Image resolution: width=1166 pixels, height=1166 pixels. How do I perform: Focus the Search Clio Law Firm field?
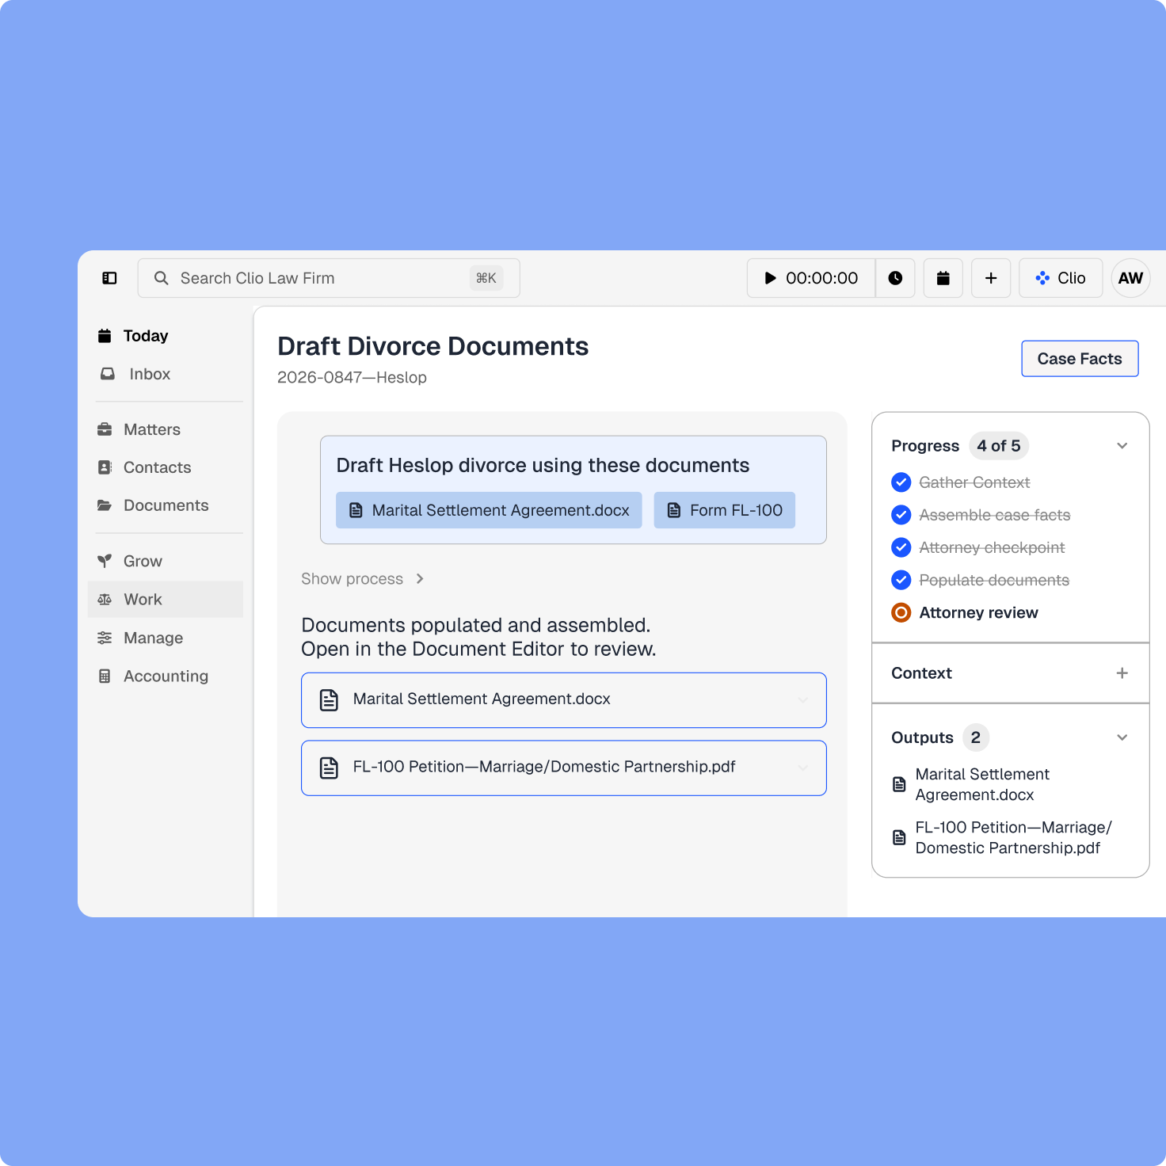(329, 278)
